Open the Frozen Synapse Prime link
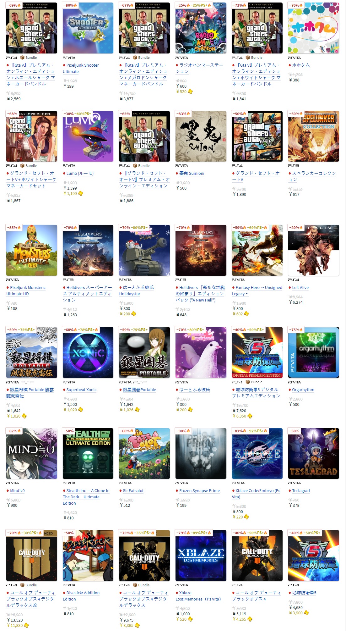Screen dimensions: 346x631 coord(199,490)
